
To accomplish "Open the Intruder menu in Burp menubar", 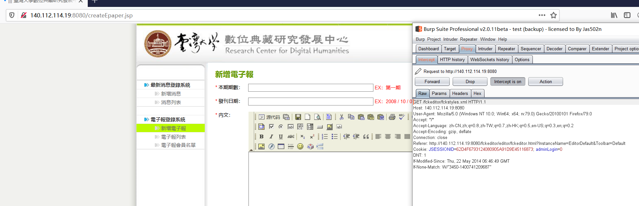I will click(x=450, y=39).
